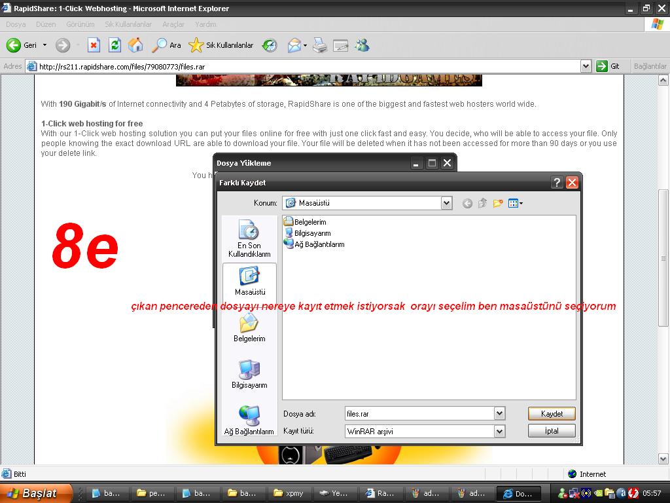670x503 pixels.
Task: Click the Bitti status text
Action: pyautogui.click(x=20, y=474)
